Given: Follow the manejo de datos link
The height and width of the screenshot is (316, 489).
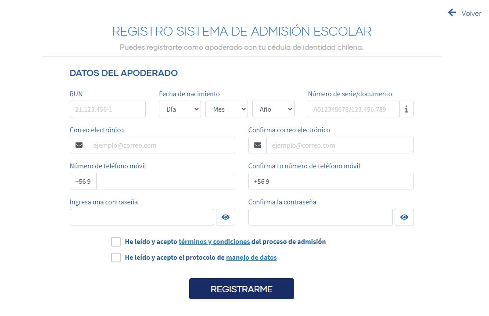Looking at the screenshot, I should pos(252,258).
